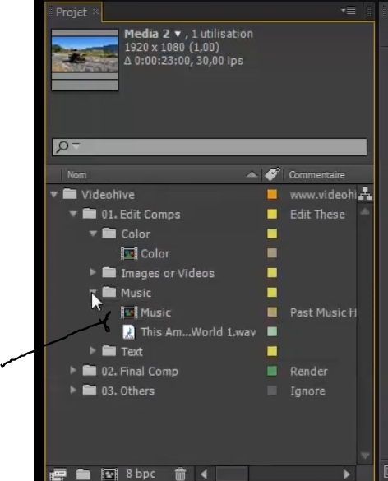The height and width of the screenshot is (481, 388).
Task: Click the label tag column header icon
Action: pyautogui.click(x=272, y=174)
